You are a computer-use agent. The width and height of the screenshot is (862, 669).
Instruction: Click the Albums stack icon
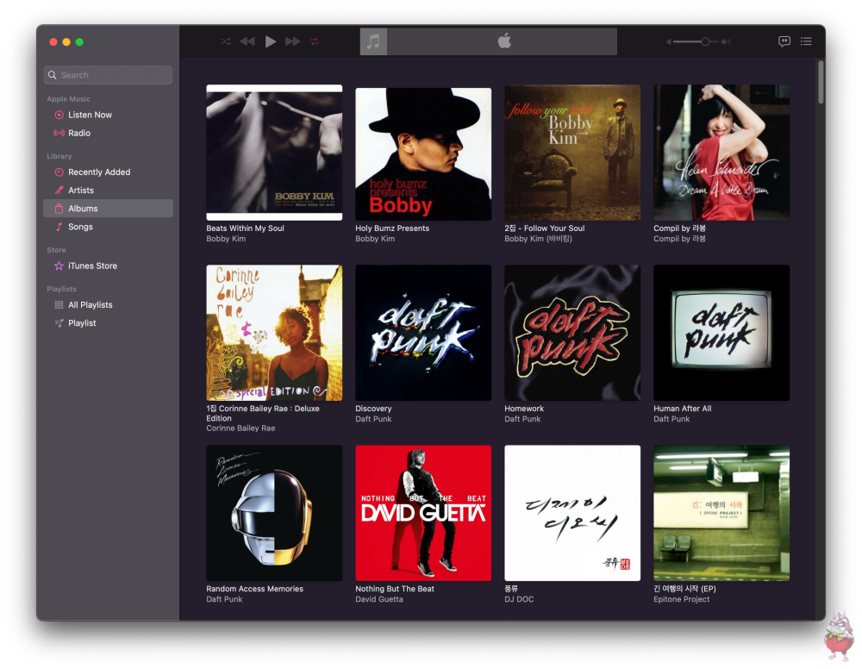tap(59, 209)
